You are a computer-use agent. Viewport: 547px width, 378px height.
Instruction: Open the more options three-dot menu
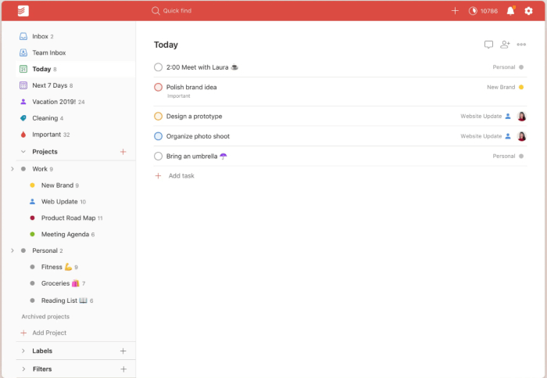tap(521, 45)
